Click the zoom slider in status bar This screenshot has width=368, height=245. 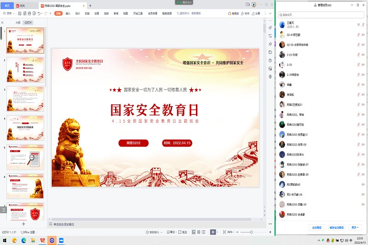(x=251, y=232)
